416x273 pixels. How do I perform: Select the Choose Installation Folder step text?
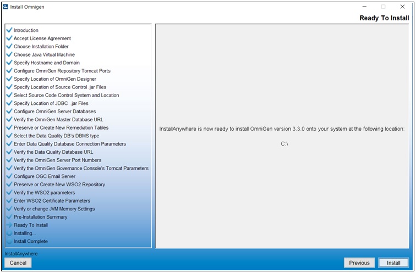coord(41,46)
